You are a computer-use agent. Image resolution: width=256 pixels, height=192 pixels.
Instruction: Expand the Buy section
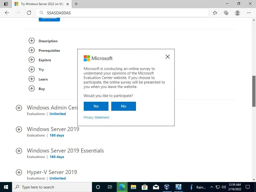coord(32,88)
